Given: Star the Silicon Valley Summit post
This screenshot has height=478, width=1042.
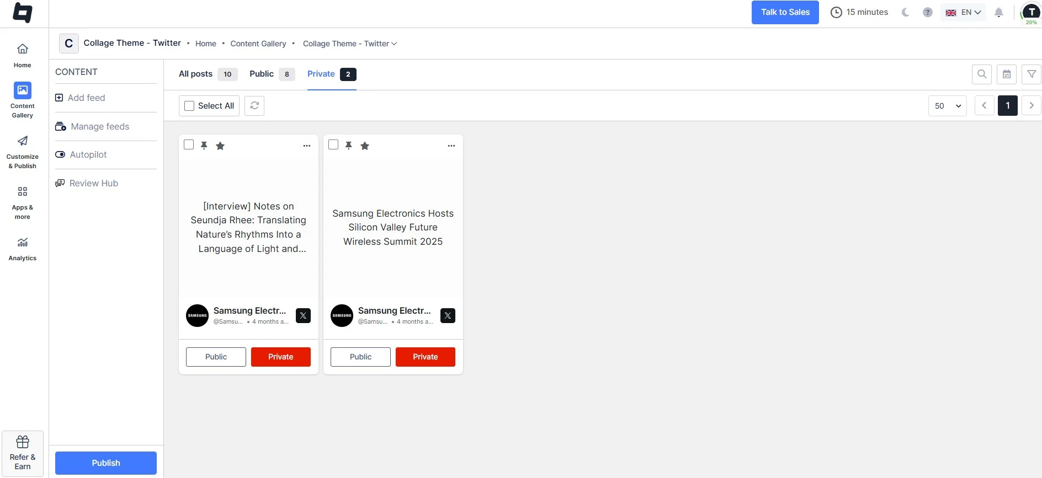Looking at the screenshot, I should pos(365,146).
